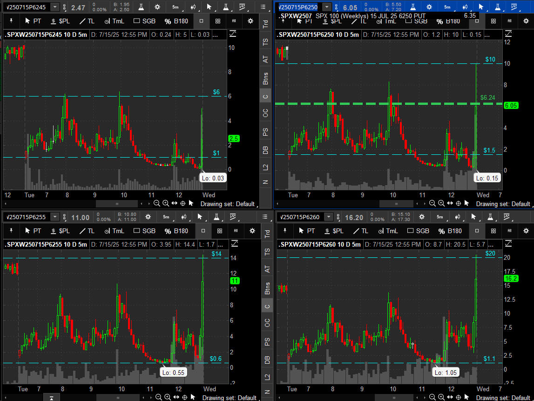The height and width of the screenshot is (401, 534).
Task: Toggle the pin icon on the P6245 drawing toolbar
Action: [x=11, y=21]
